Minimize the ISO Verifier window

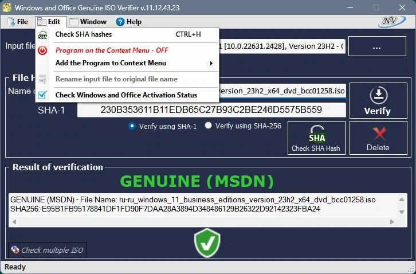click(x=350, y=7)
